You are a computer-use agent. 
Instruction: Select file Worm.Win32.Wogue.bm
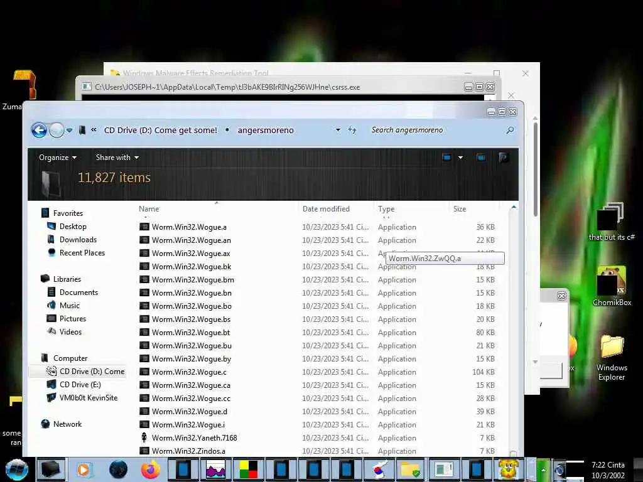coord(193,280)
